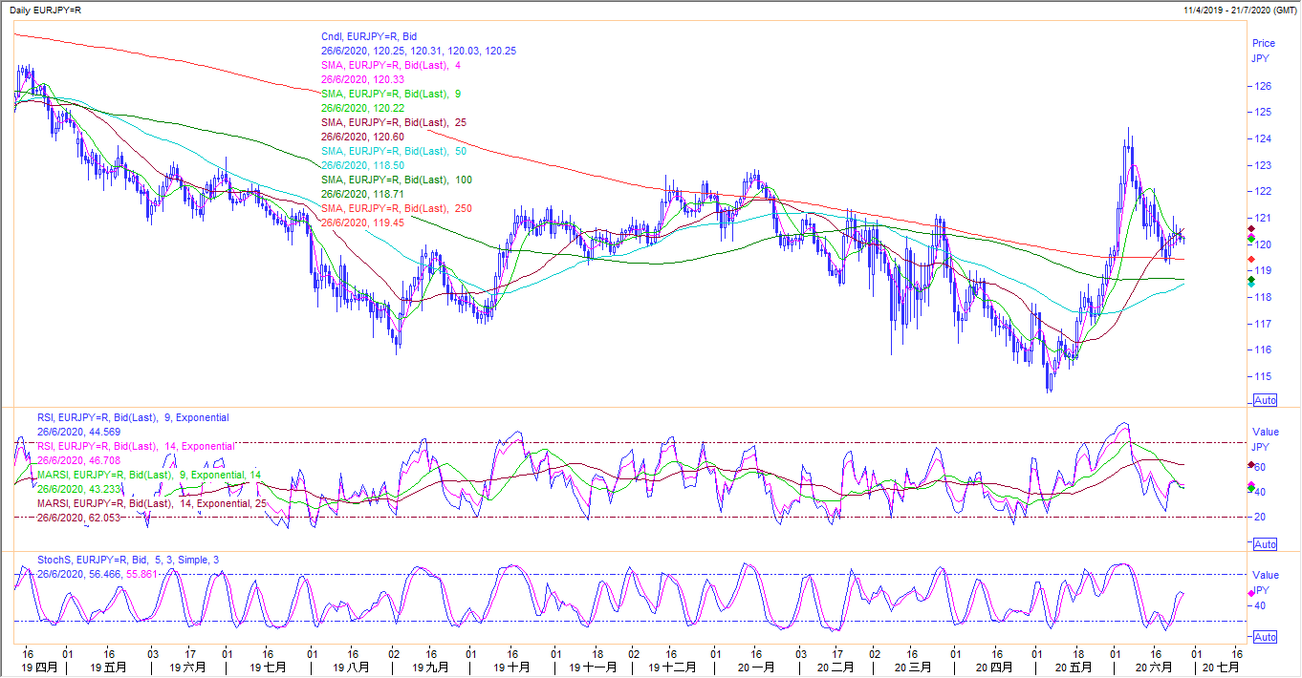This screenshot has width=1302, height=678.
Task: Click the 'Price' axis label
Action: pos(1264,43)
